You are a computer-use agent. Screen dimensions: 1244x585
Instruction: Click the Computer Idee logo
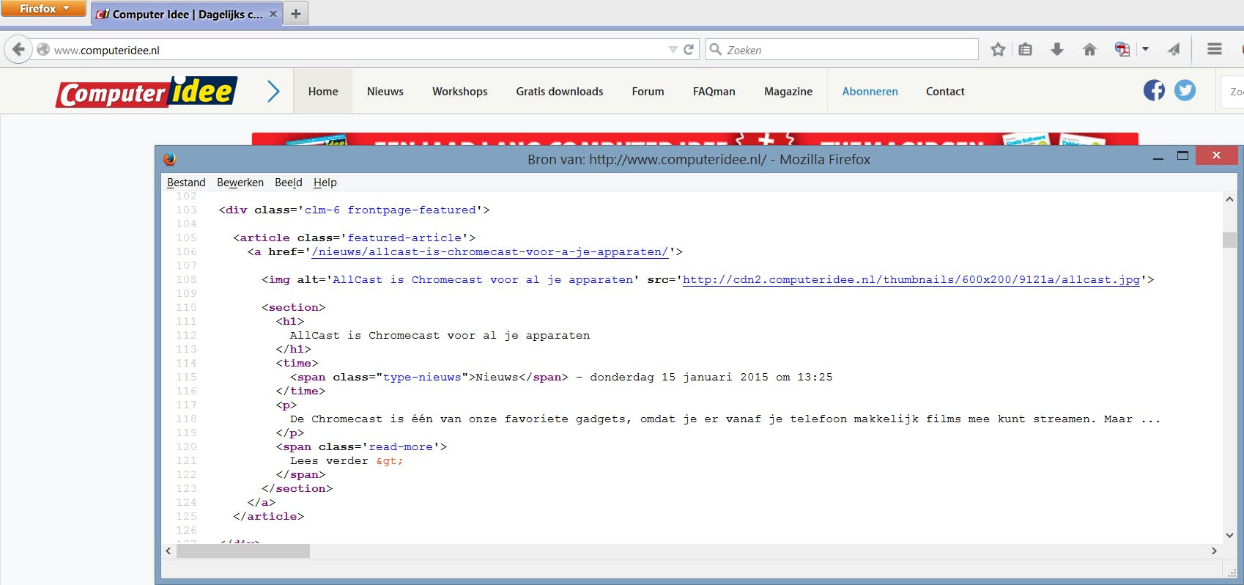coord(147,92)
